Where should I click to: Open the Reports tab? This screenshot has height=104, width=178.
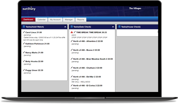pos(81,19)
